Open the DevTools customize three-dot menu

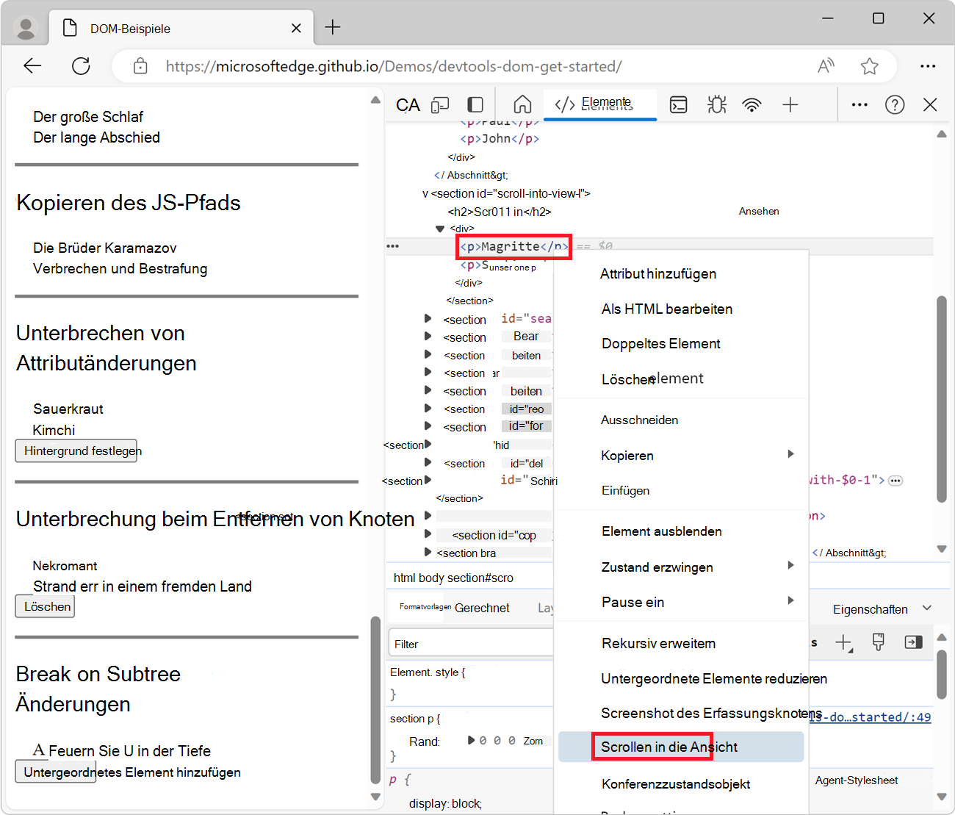pos(860,105)
